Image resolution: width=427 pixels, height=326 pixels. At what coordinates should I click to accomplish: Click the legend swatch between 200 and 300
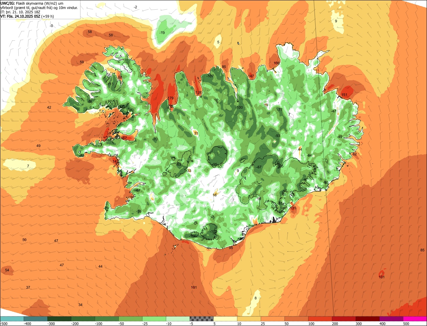tap(344, 319)
